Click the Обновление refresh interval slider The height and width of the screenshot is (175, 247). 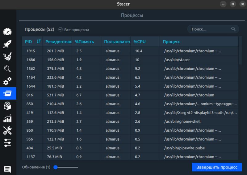point(66,167)
